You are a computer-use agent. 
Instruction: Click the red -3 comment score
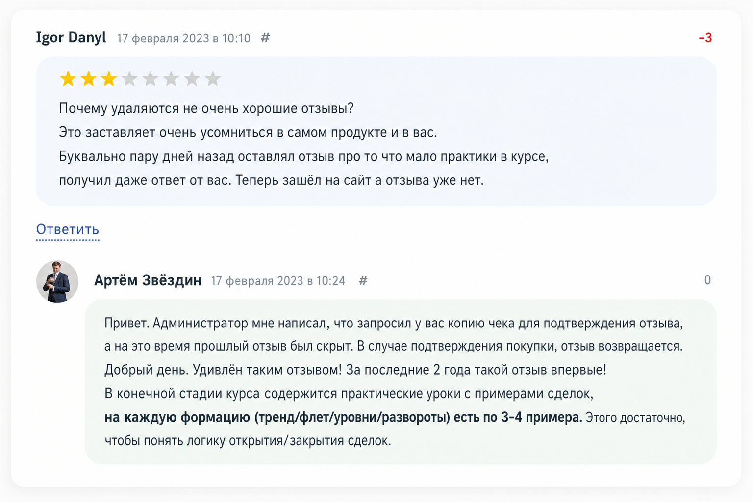[705, 38]
